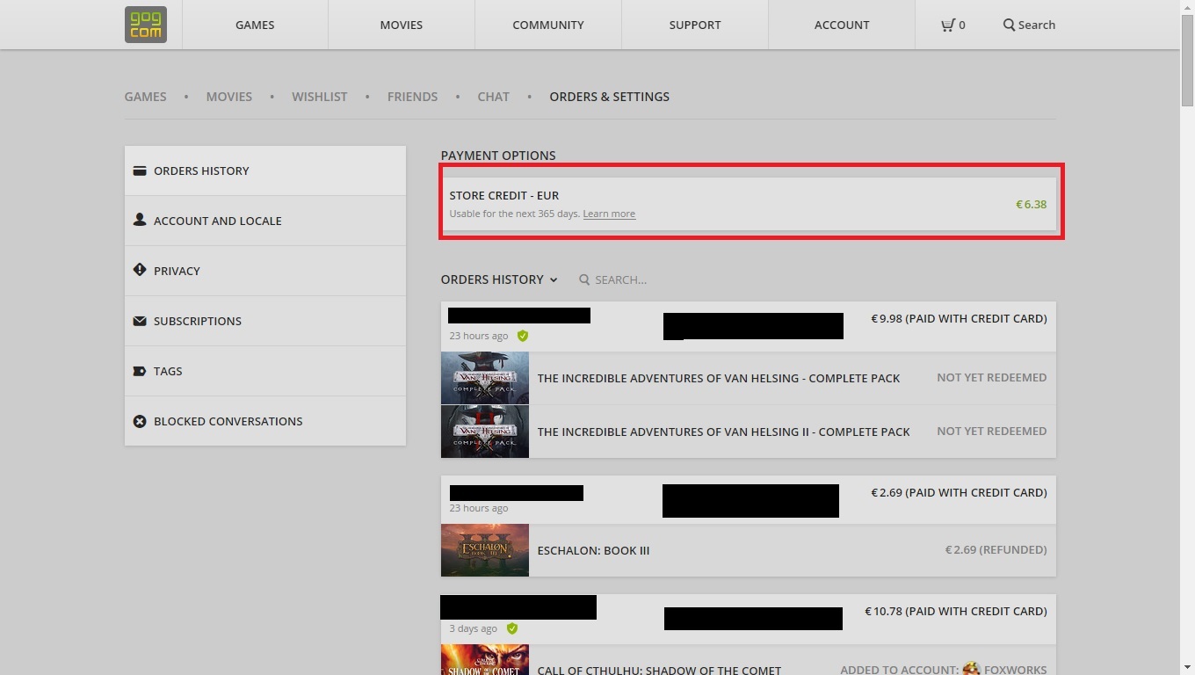
Task: Open the Orders History sidebar item
Action: click(x=265, y=171)
